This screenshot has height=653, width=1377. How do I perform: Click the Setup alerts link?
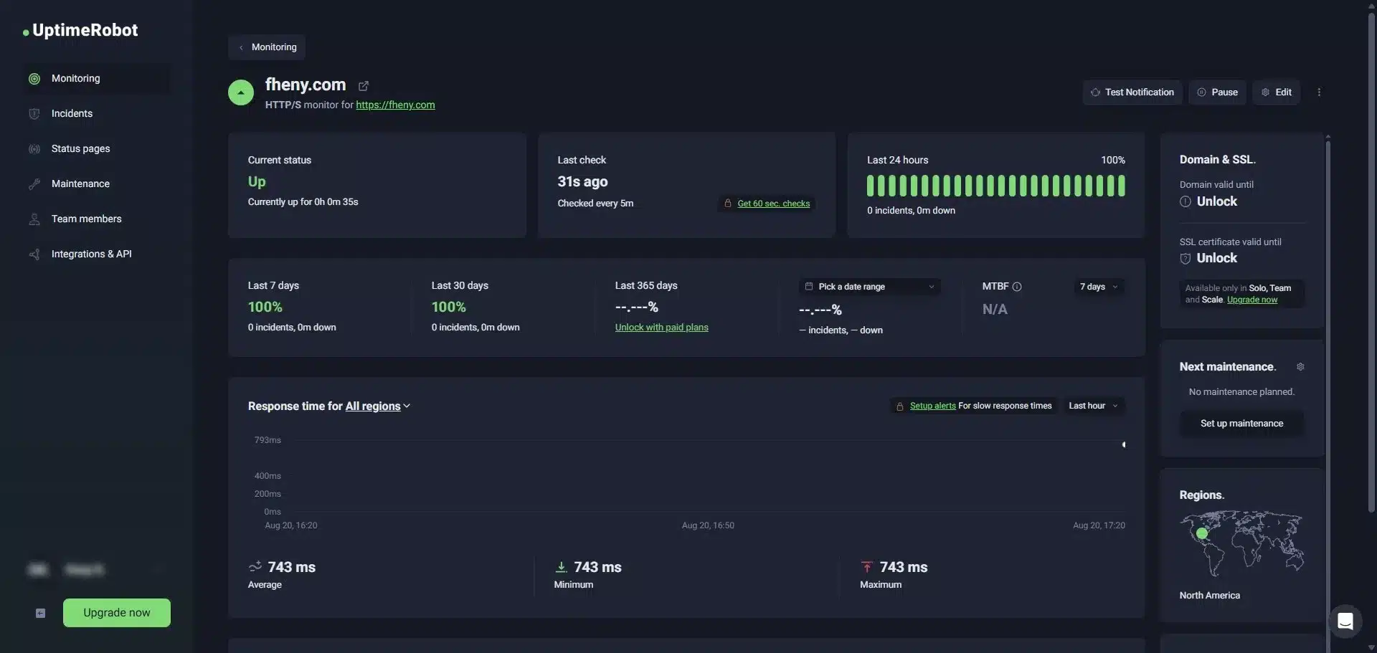click(x=932, y=406)
